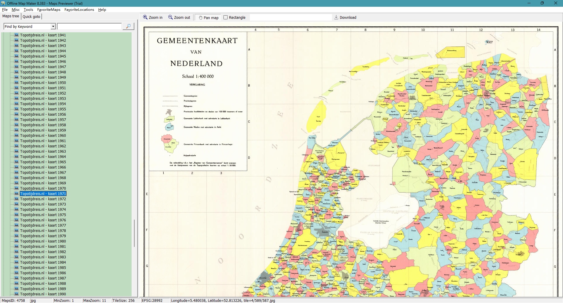Click map icon beside kaart 1985

pyautogui.click(x=17, y=268)
